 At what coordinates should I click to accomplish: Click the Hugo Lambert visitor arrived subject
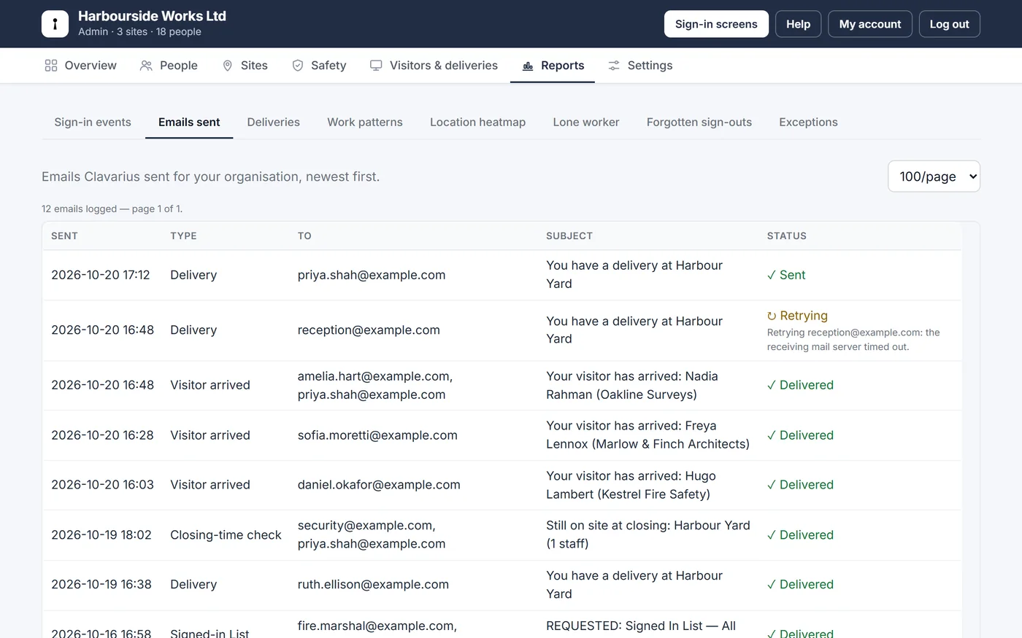pyautogui.click(x=631, y=485)
